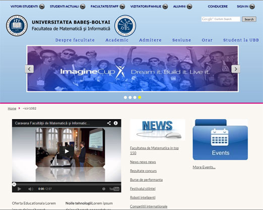Expand the Sign In dropdown arrow
Image resolution: width=263 pixels, height=210 pixels.
tap(252, 7)
